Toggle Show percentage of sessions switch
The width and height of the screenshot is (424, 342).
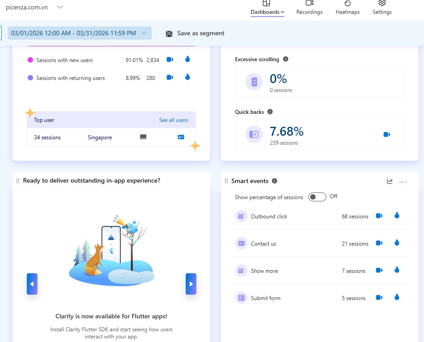click(317, 197)
